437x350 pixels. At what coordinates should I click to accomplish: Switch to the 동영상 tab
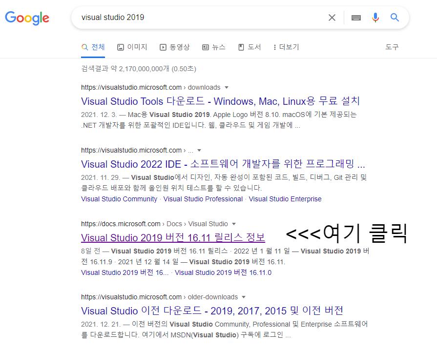point(174,47)
